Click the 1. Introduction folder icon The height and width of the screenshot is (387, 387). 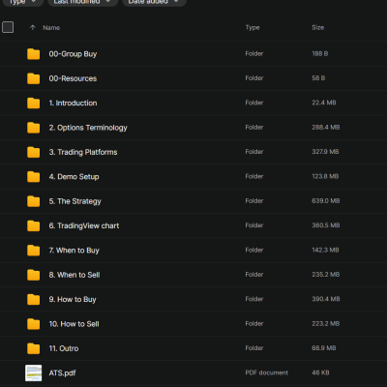click(34, 104)
